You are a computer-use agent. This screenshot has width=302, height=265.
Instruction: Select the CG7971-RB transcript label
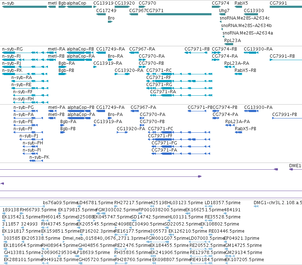(x=197, y=49)
